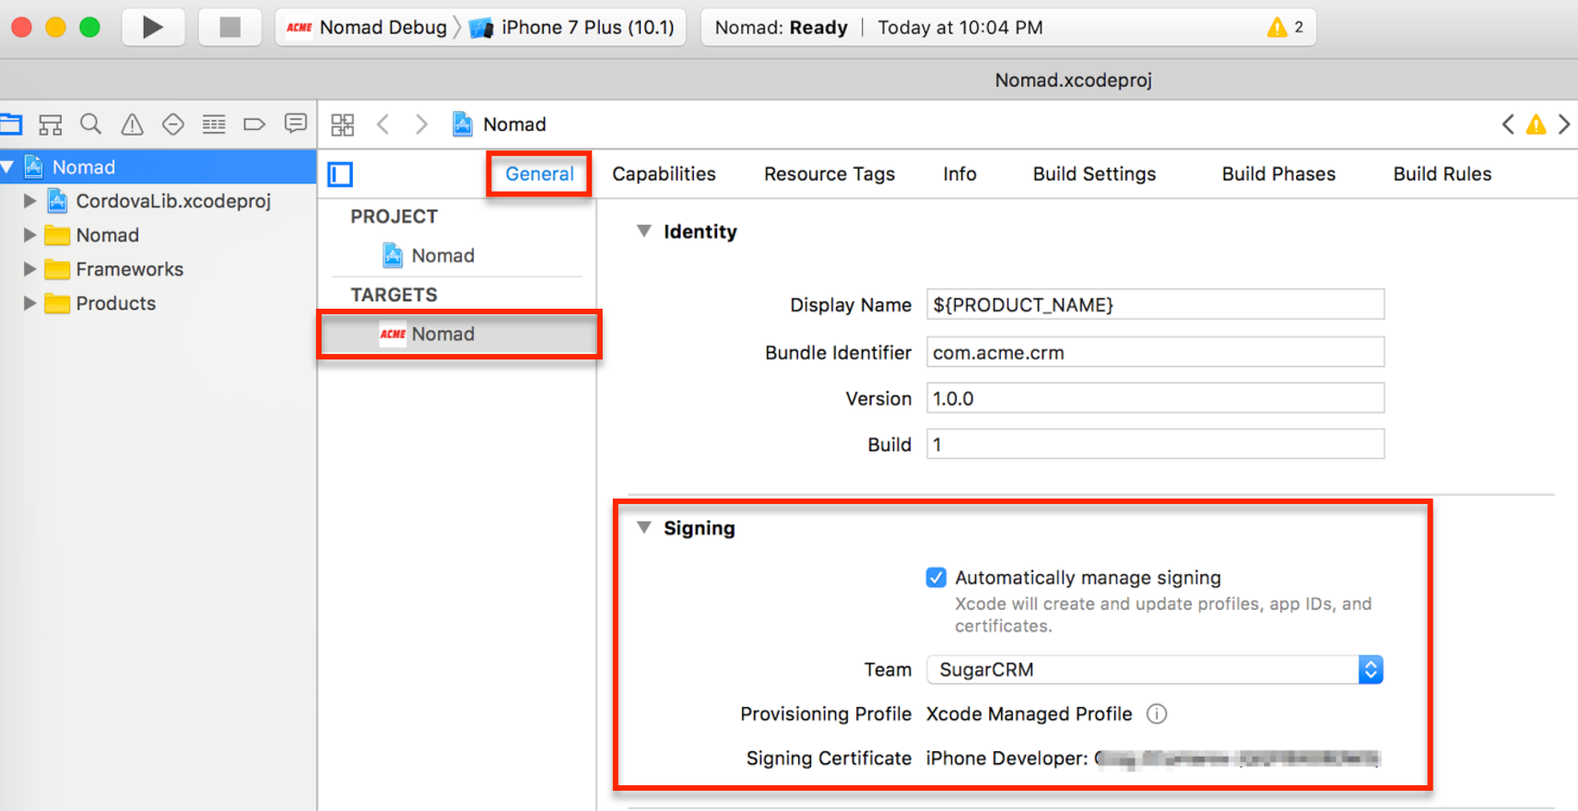The height and width of the screenshot is (811, 1578).
Task: Click the Bundle Identifier field
Action: coord(1155,353)
